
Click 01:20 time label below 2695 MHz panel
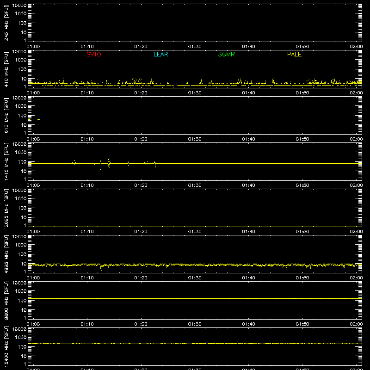click(x=141, y=232)
